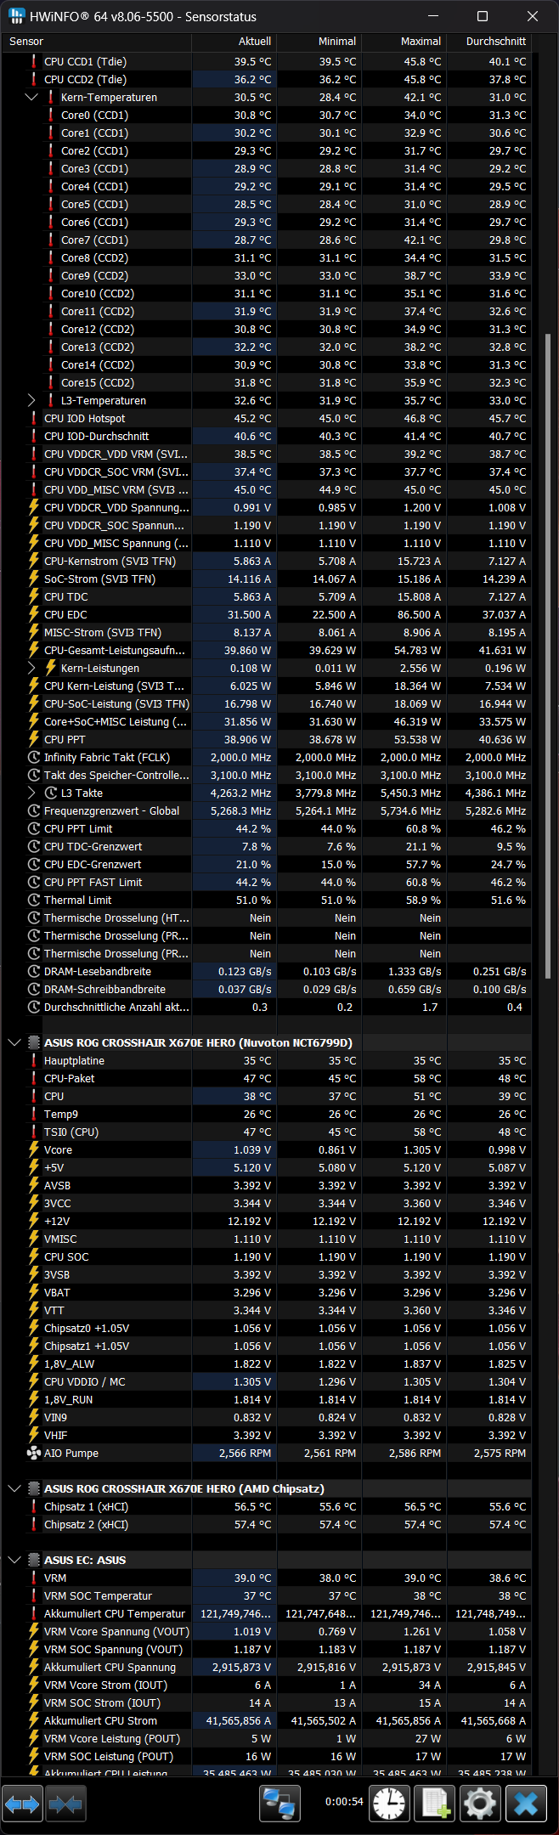Select the CPU-Paket temperature row
This screenshot has height=1835, width=559.
267,1078
